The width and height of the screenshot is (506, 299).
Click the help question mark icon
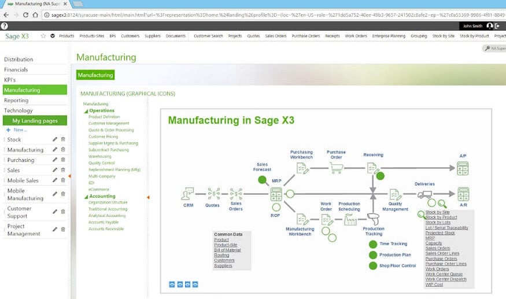(x=5, y=26)
